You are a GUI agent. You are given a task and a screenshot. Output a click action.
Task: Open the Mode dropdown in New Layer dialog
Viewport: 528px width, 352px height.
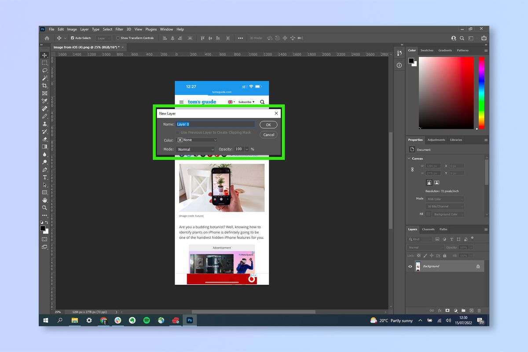click(x=195, y=149)
